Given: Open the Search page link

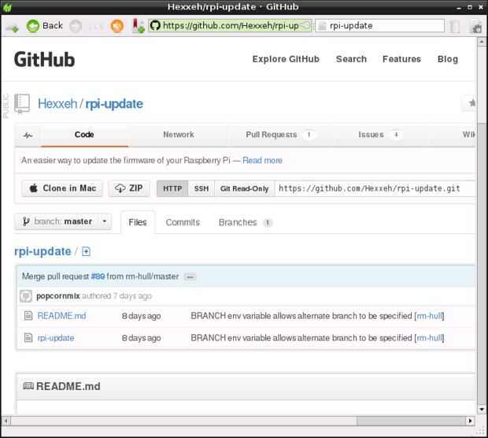Looking at the screenshot, I should (351, 59).
